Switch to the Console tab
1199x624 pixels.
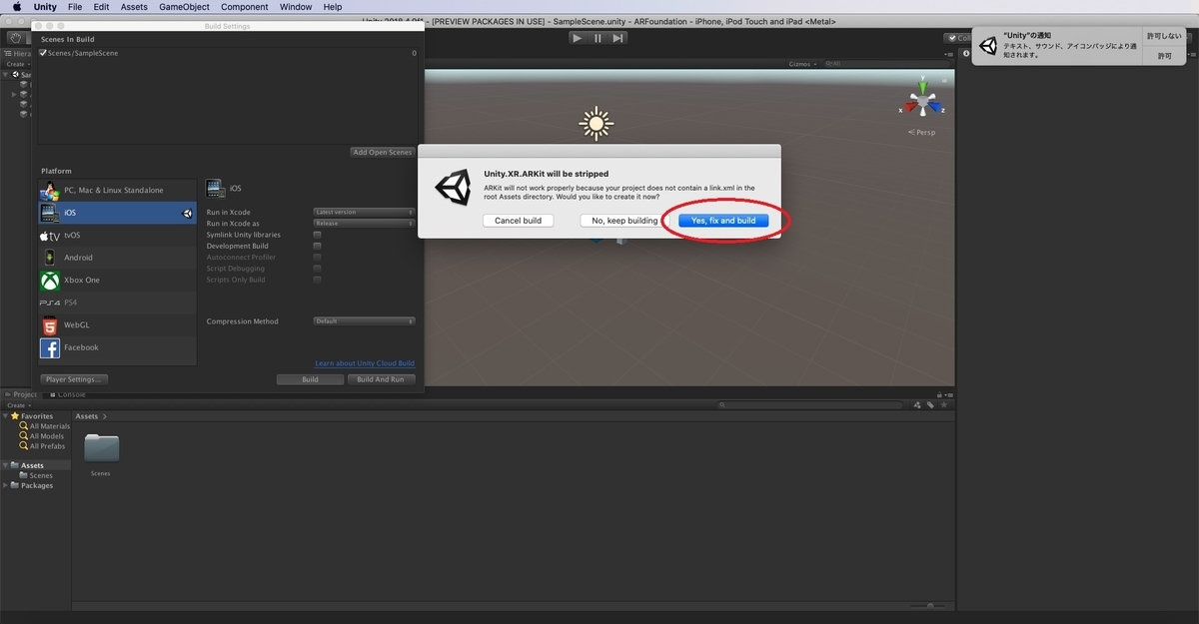70,394
